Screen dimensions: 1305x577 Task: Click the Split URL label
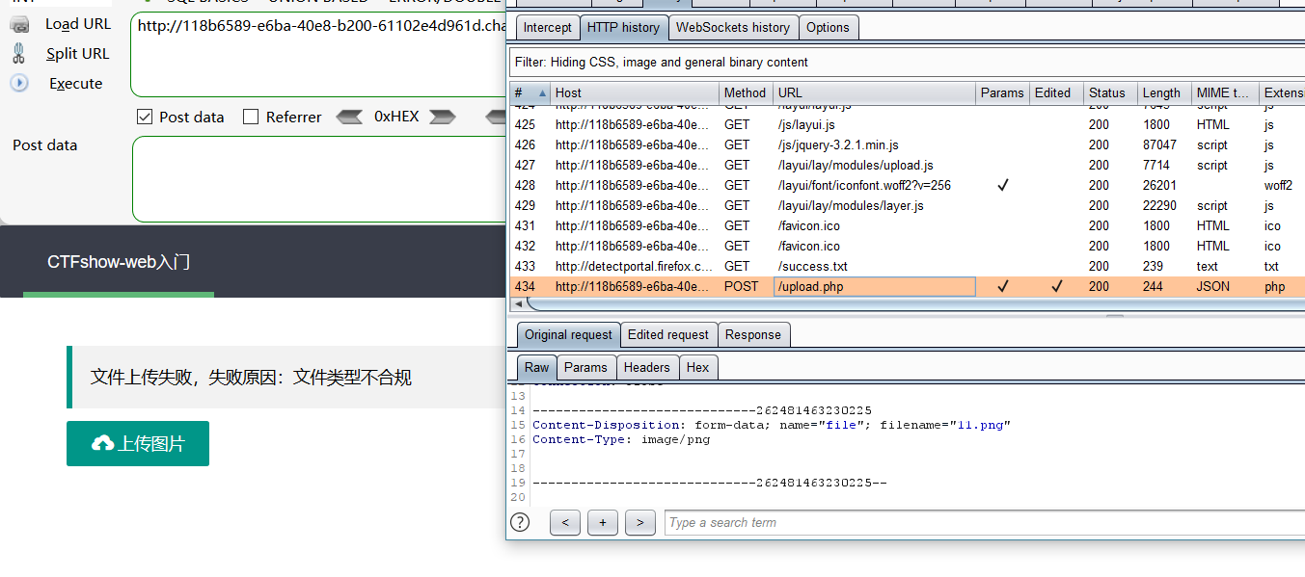coord(78,54)
